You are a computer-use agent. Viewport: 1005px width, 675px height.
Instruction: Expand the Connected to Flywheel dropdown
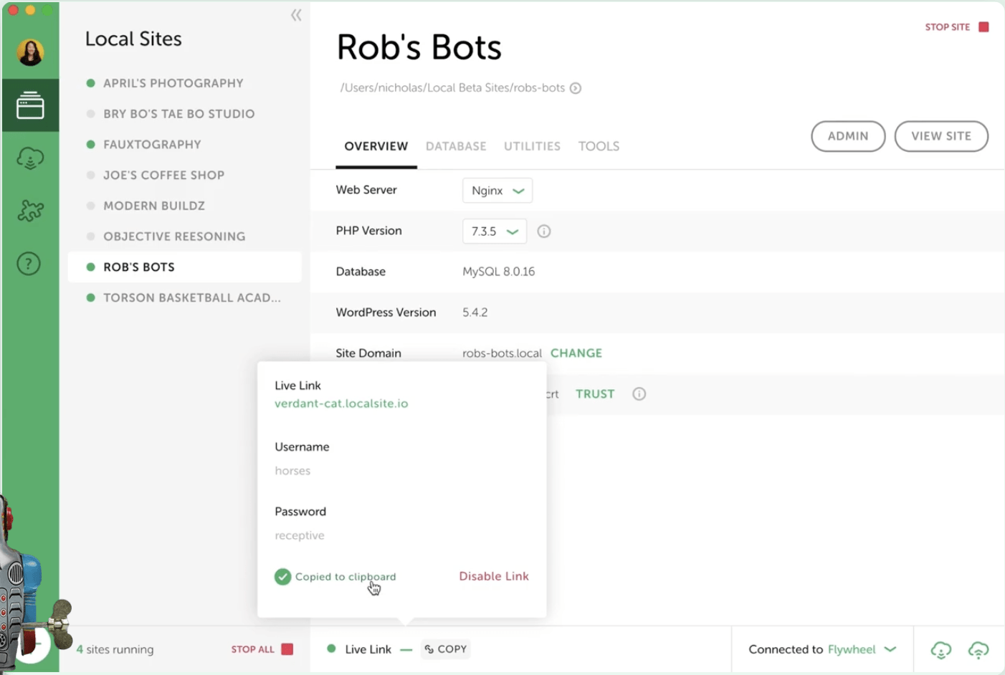click(x=822, y=650)
